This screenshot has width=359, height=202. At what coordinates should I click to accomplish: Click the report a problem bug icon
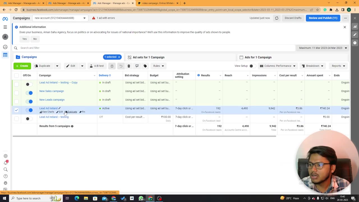pos(5,183)
